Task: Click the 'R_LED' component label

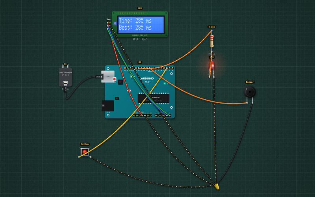Action: 212,27
